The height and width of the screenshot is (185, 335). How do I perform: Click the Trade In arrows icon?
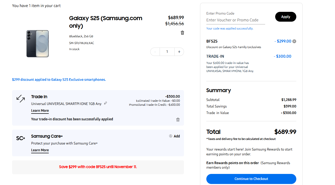click(x=21, y=98)
